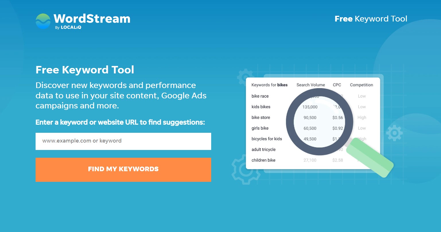This screenshot has width=441, height=232.
Task: Click the FIND MY KEYWORDS button
Action: pos(123,169)
